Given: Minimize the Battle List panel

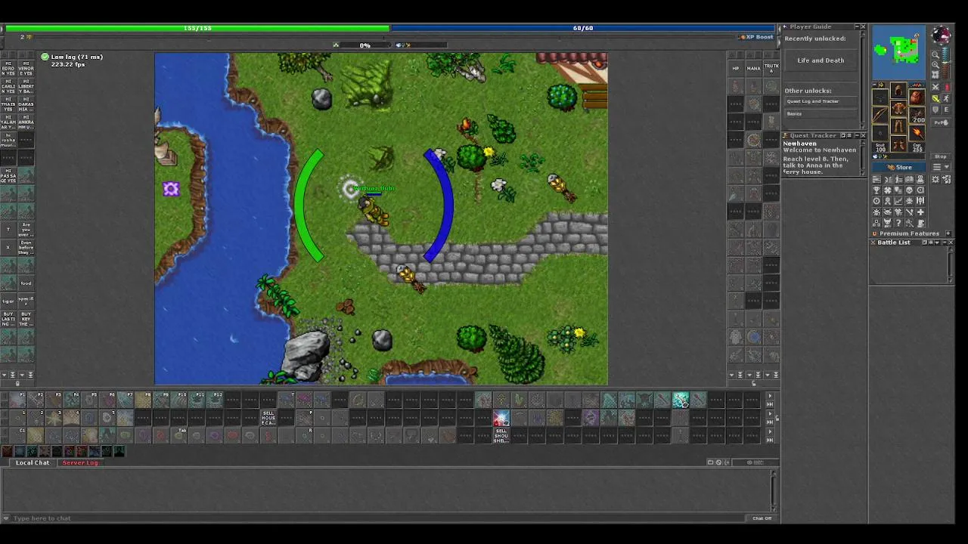Looking at the screenshot, I should (944, 243).
